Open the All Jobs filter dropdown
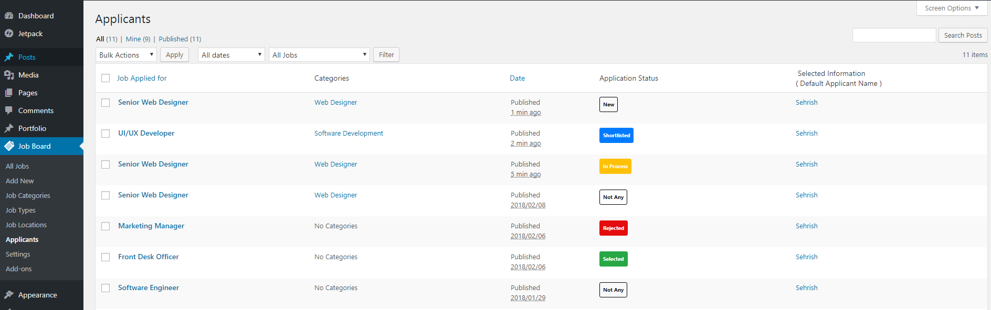991x310 pixels. point(319,55)
